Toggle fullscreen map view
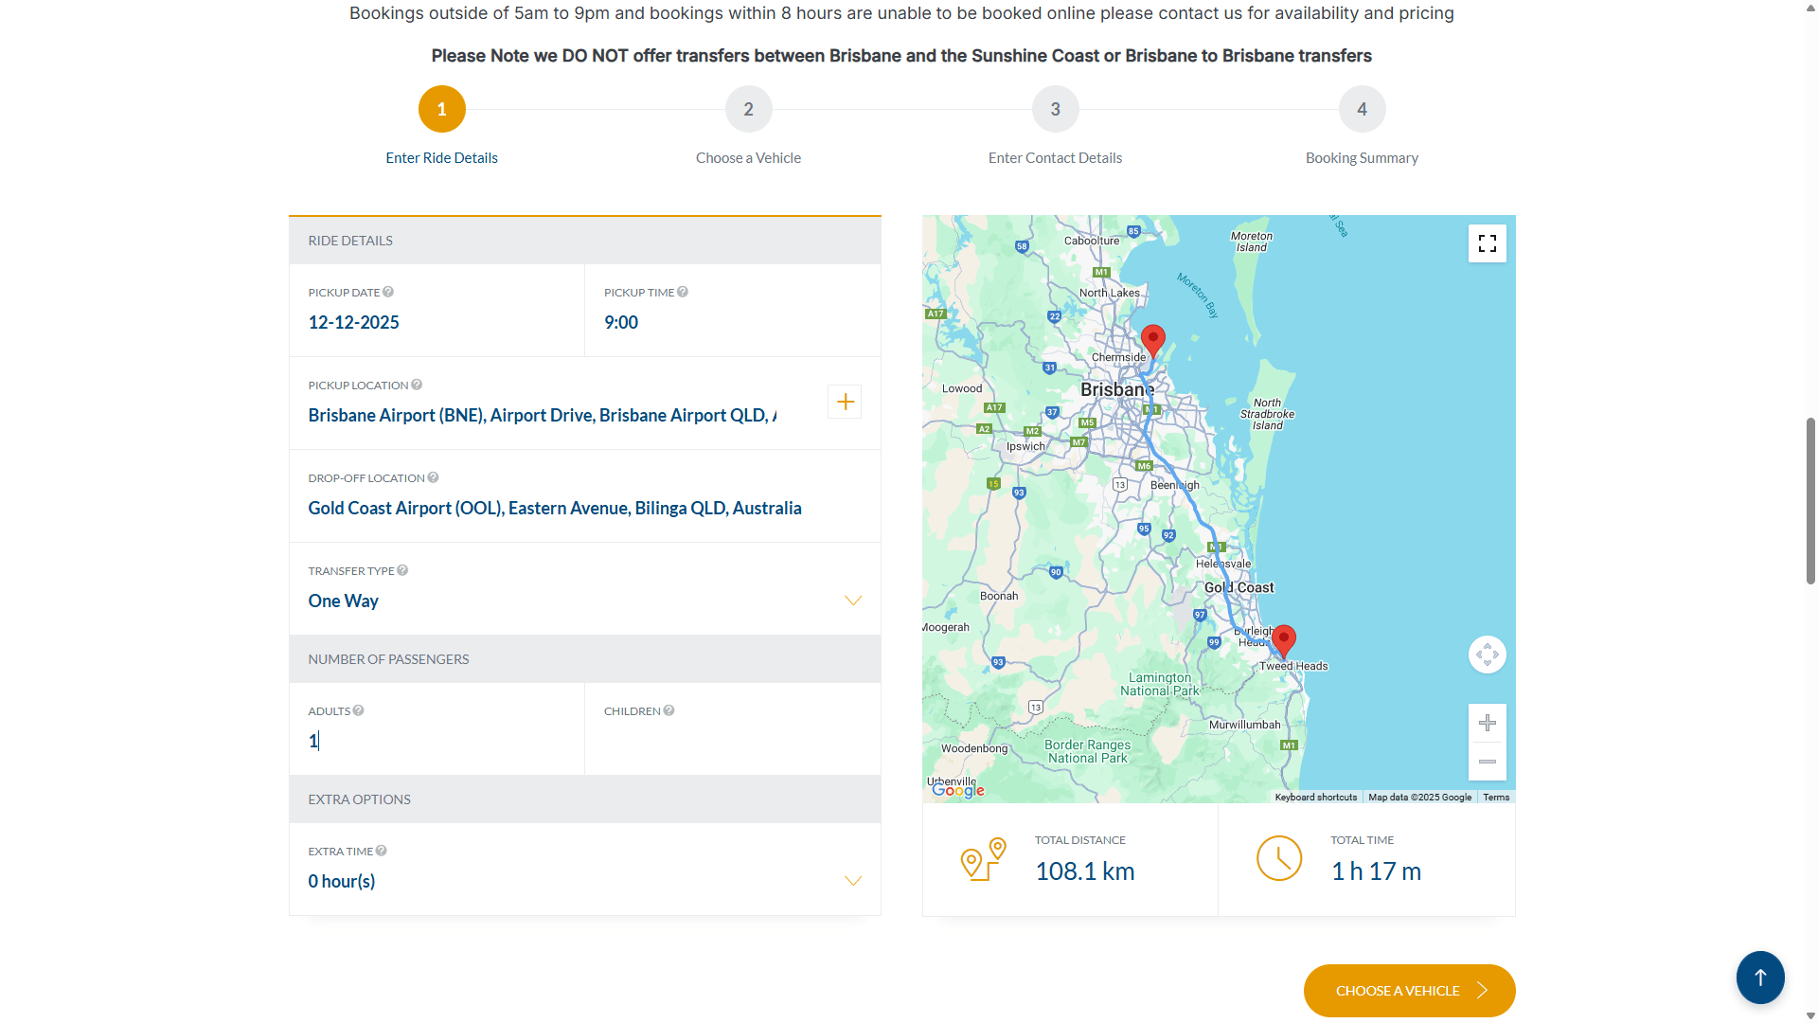Viewport: 1818px width, 1023px height. click(1487, 243)
